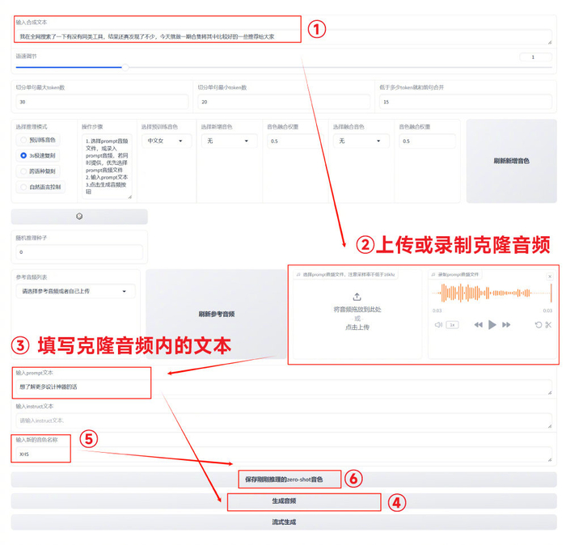This screenshot has width=566, height=545.
Task: Expand the 参考音频列表 dropdown
Action: 75,291
